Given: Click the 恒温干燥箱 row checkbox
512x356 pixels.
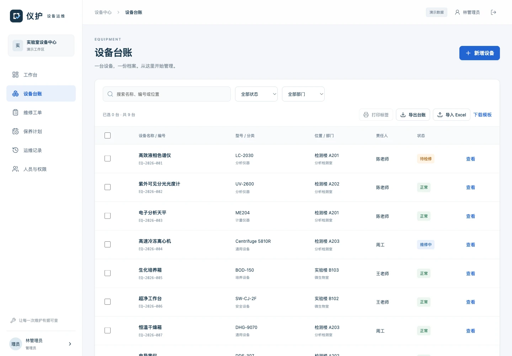Looking at the screenshot, I should (108, 331).
